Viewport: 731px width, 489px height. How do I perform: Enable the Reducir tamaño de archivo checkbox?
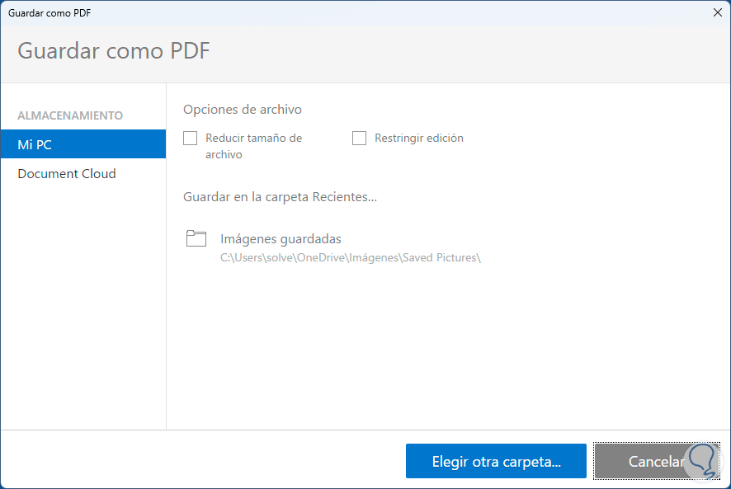(190, 138)
